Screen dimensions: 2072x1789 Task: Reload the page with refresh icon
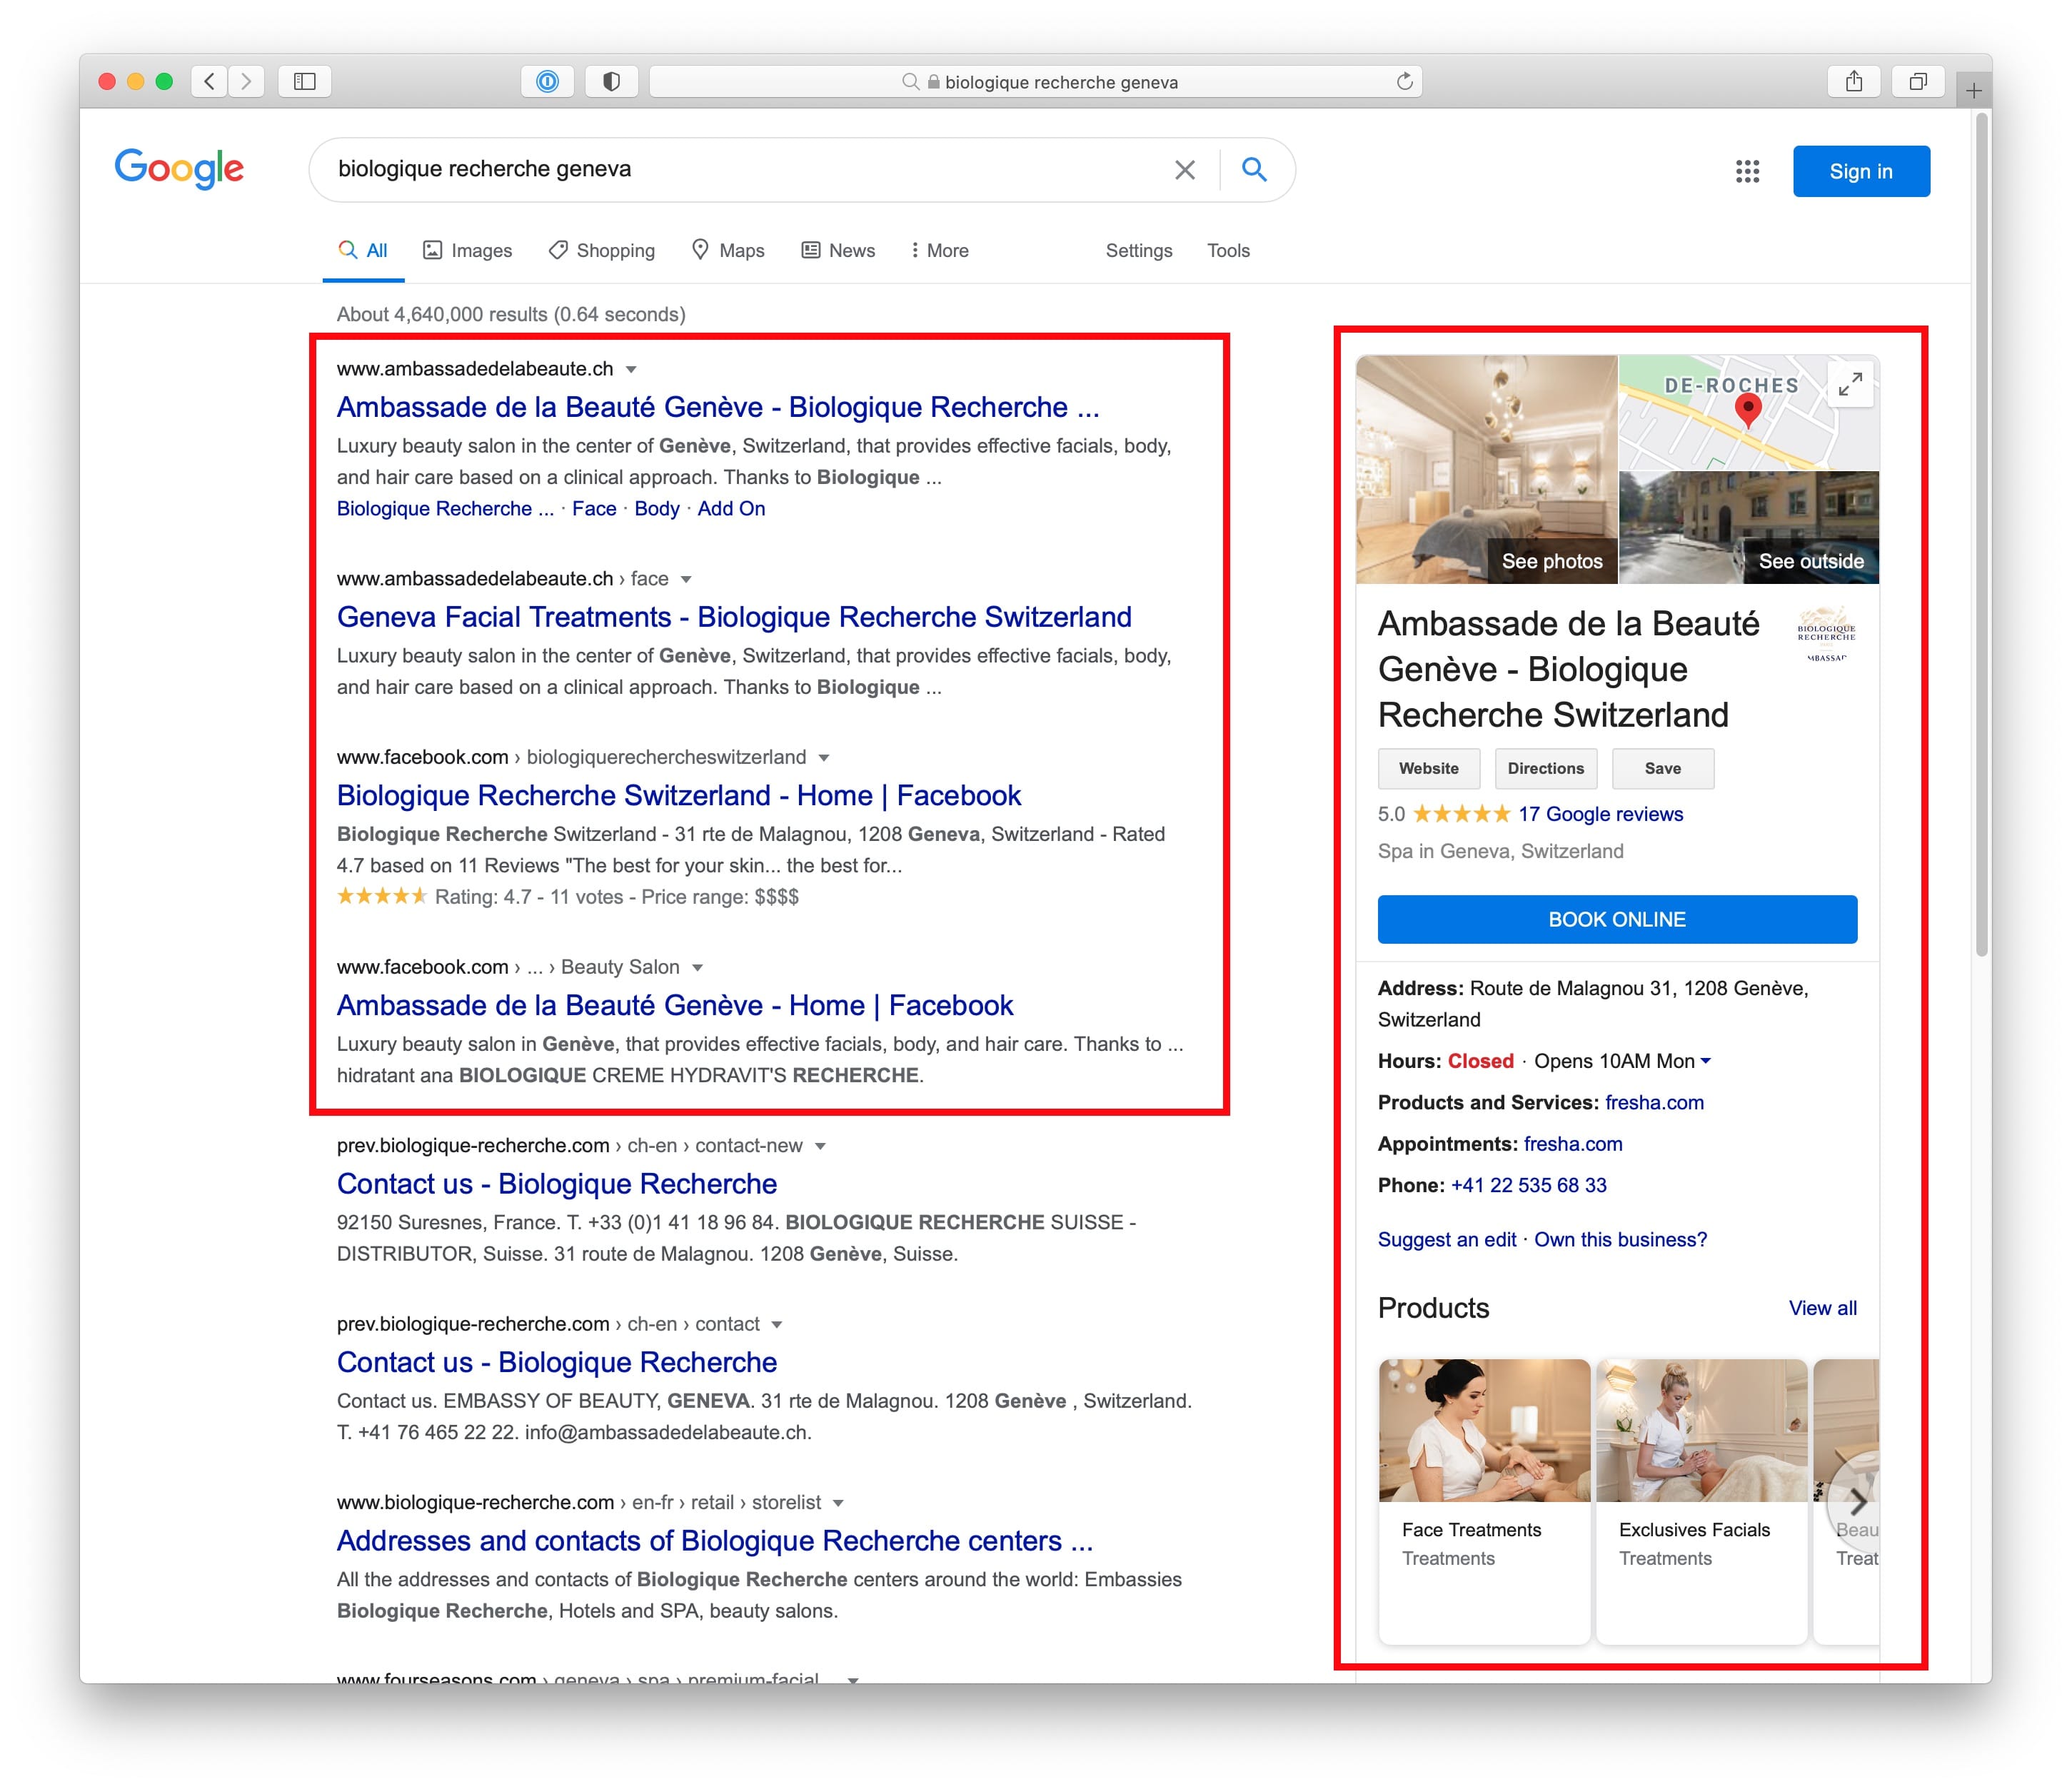coord(1404,81)
